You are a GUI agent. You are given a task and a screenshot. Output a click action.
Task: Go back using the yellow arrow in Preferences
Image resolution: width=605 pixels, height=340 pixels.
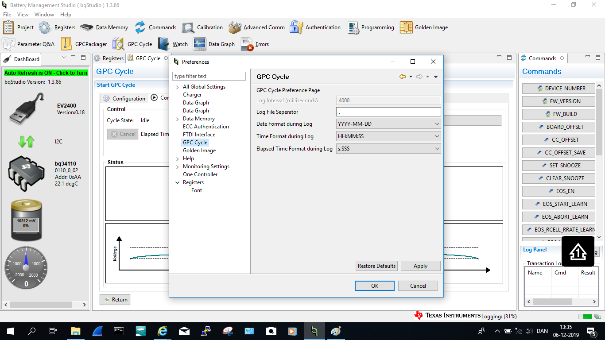(x=403, y=77)
